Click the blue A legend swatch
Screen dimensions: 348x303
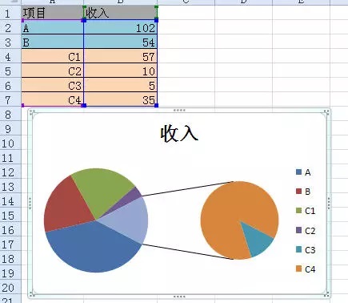click(298, 172)
